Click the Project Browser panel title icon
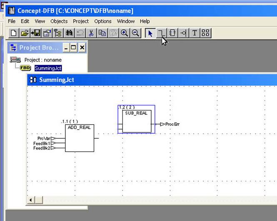Image resolution: width=277 pixels, height=221 pixels. click(13, 48)
